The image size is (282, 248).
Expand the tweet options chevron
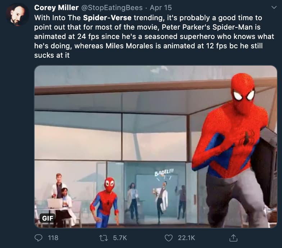click(x=273, y=8)
